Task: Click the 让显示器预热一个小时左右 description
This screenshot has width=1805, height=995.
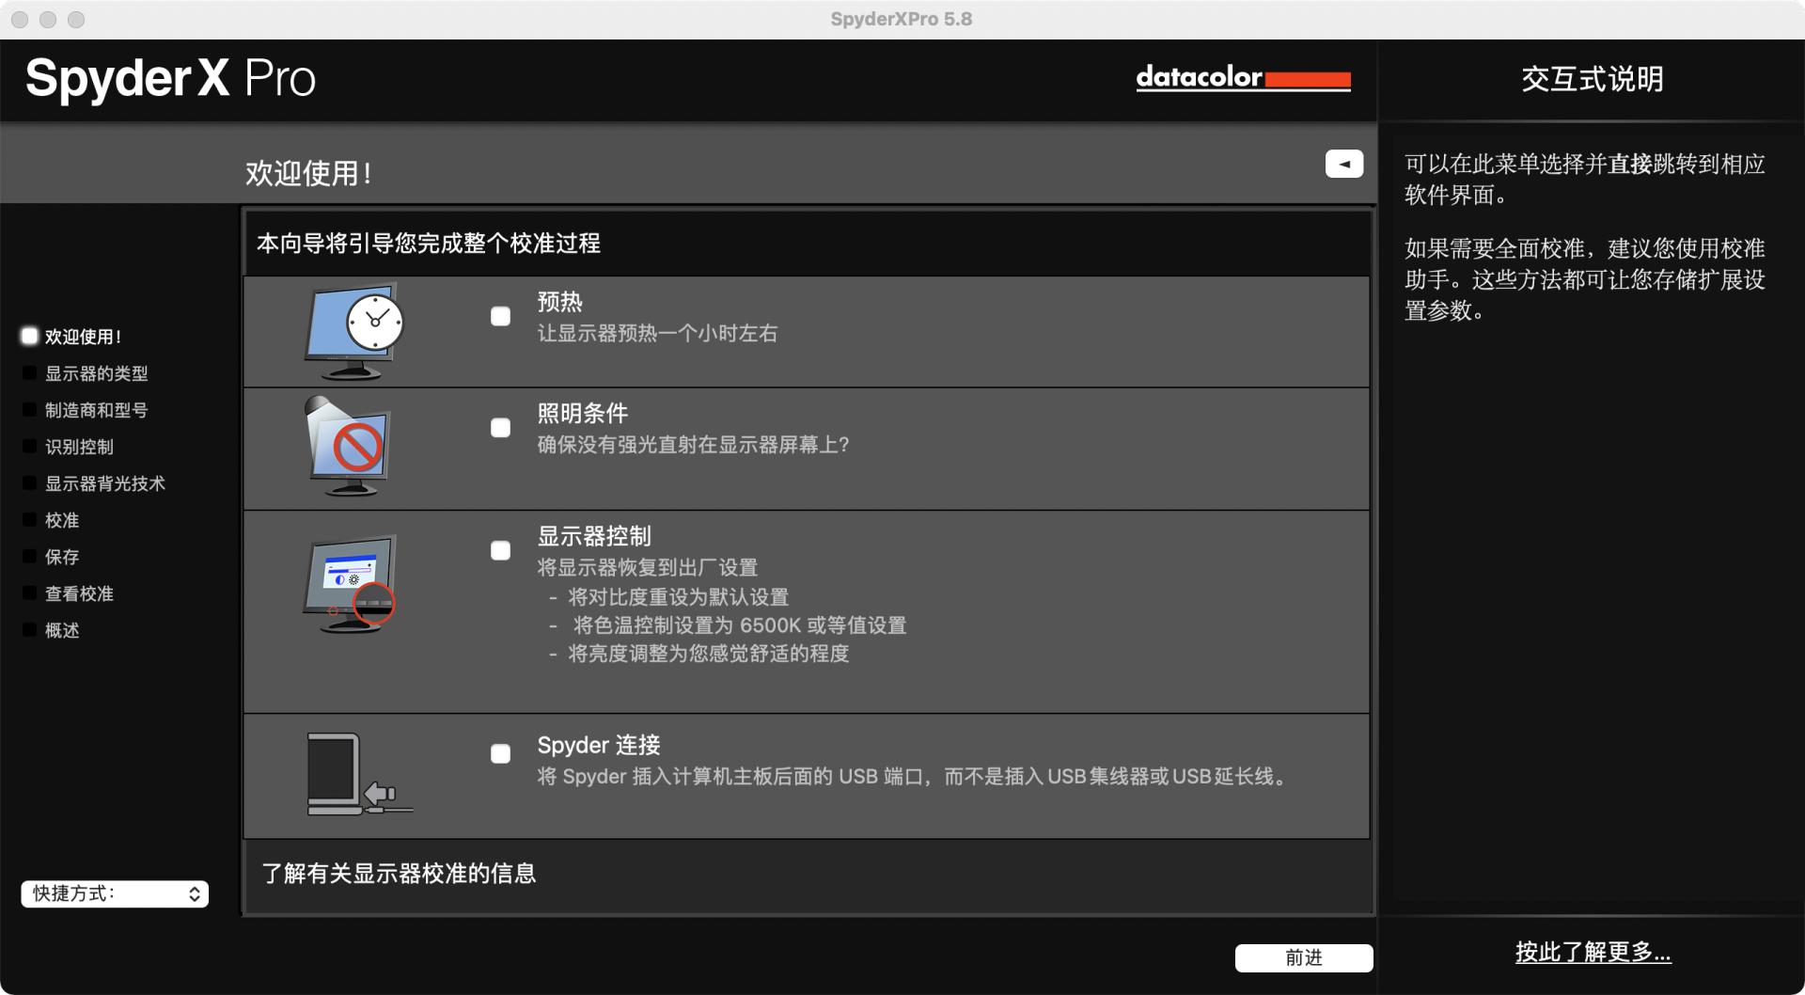Action: pyautogui.click(x=657, y=333)
